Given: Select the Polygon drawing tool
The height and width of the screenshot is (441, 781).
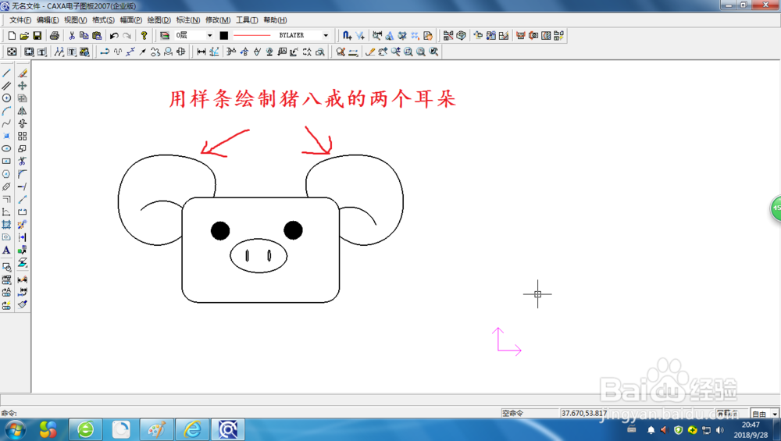Looking at the screenshot, I should pos(6,174).
